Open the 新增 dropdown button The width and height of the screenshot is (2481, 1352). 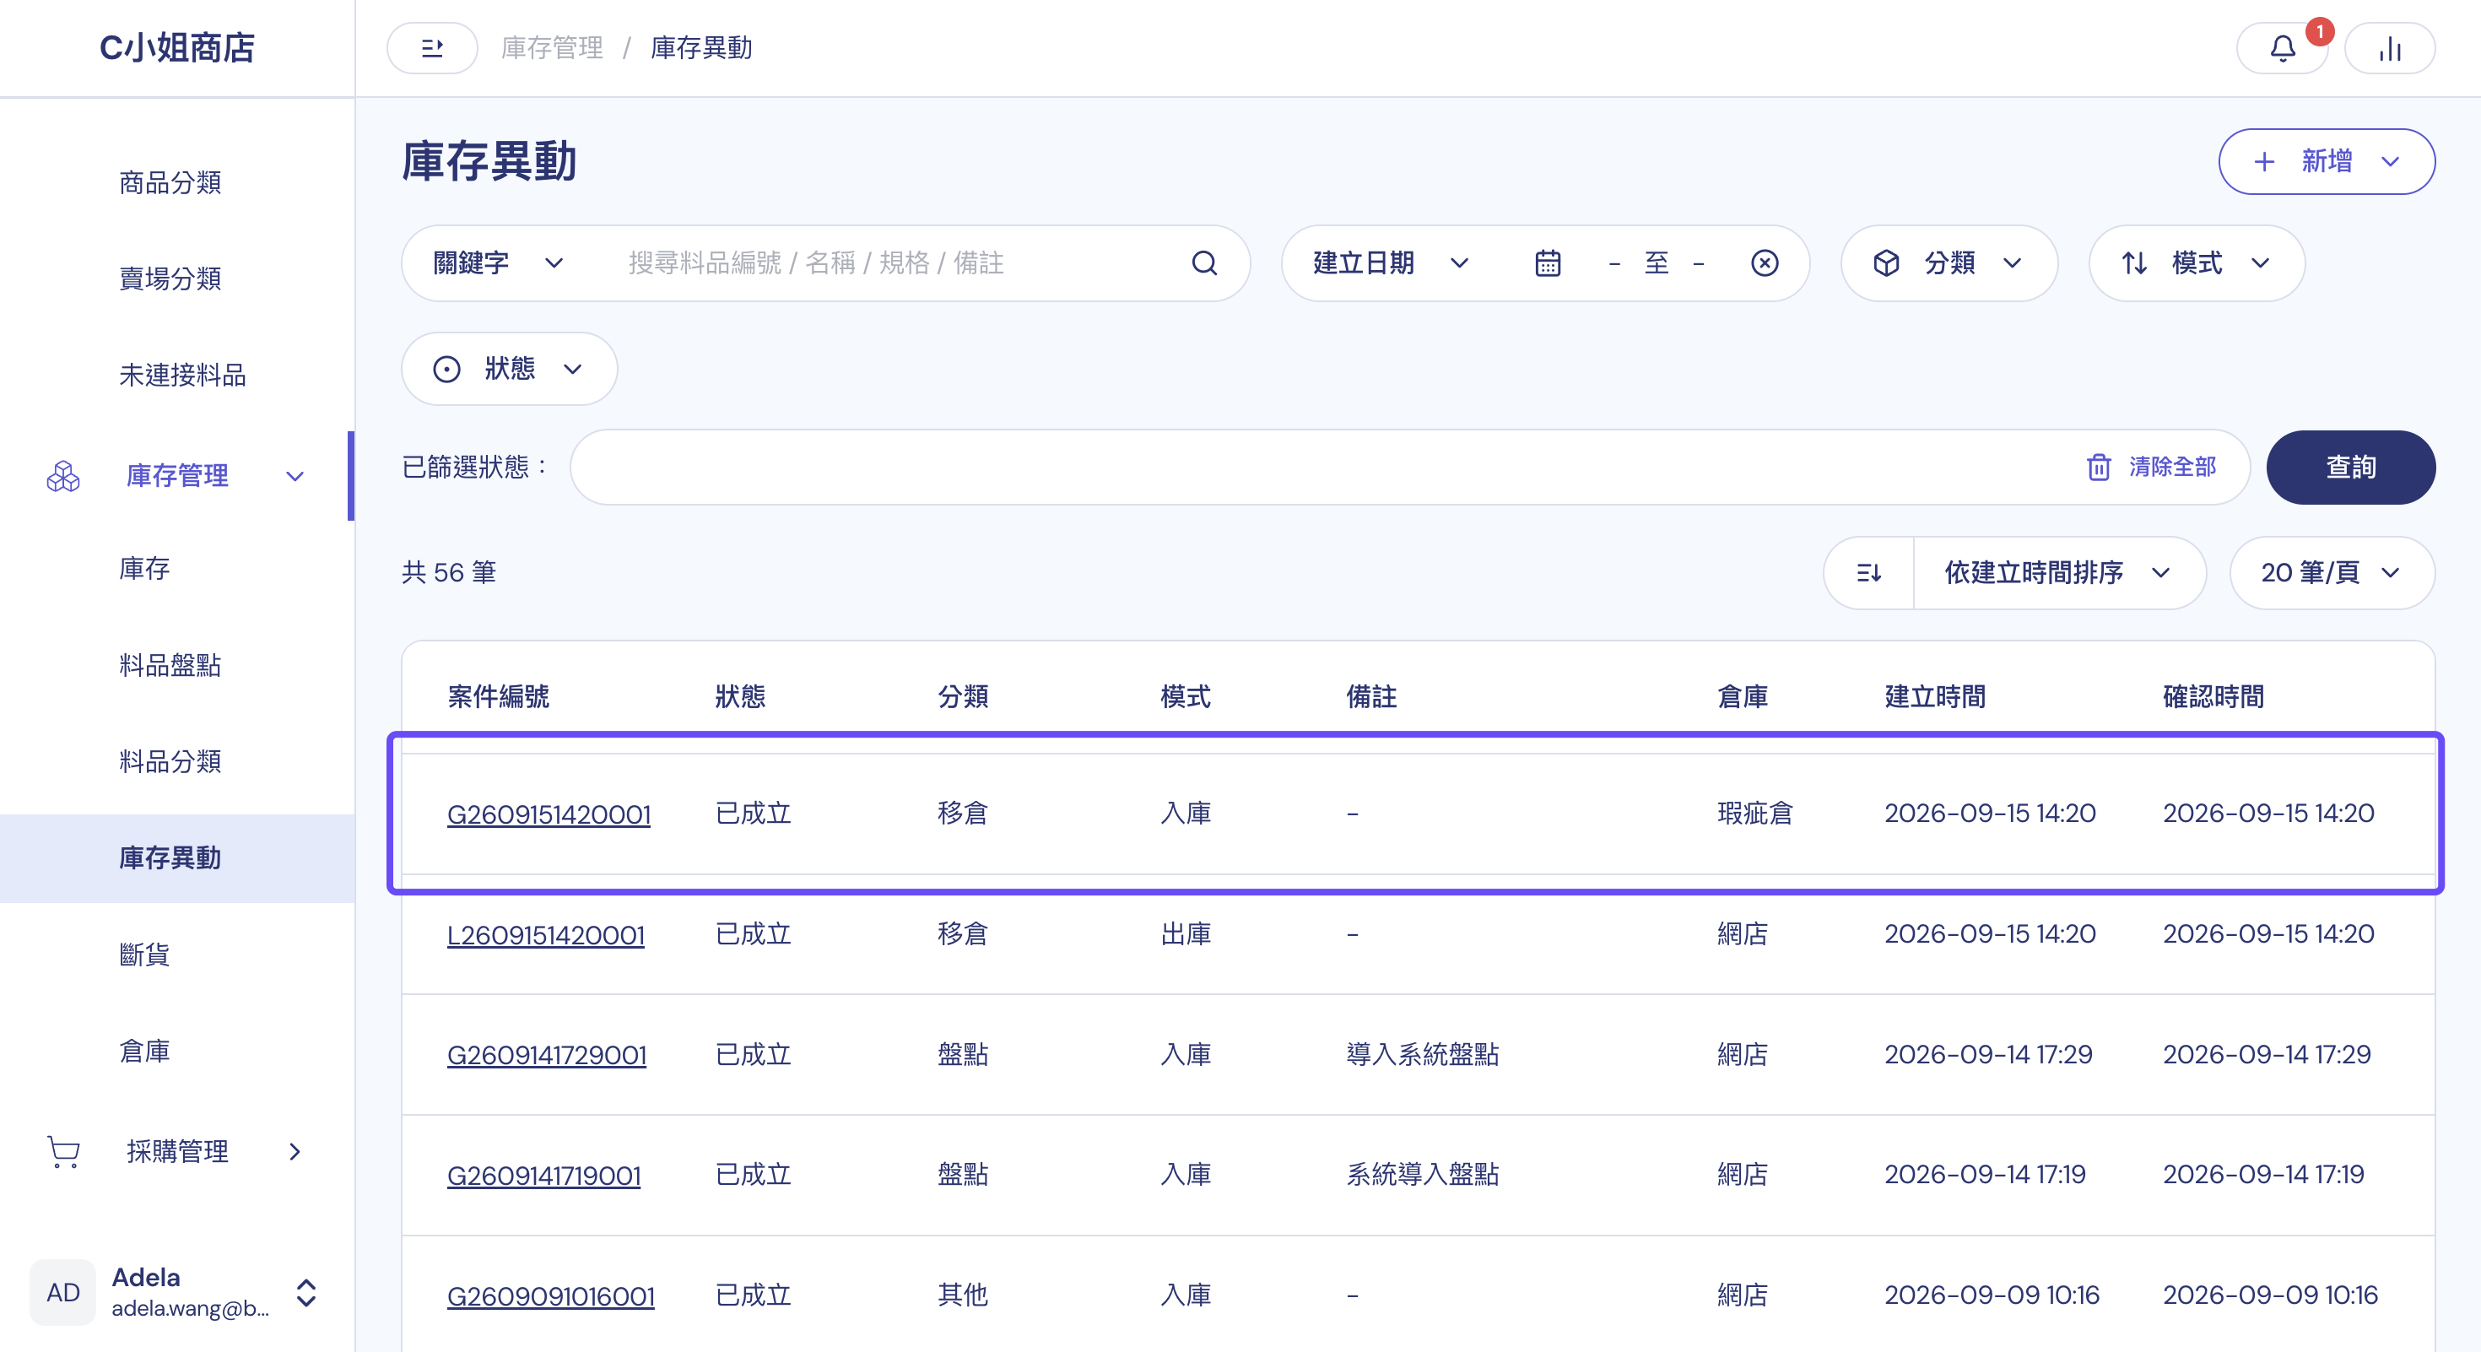(x=2327, y=162)
